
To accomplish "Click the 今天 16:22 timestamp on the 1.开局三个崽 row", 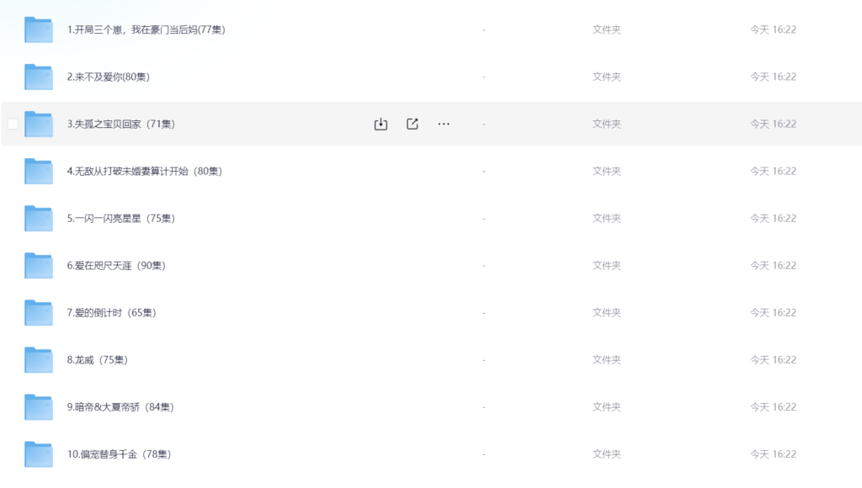I will click(773, 29).
